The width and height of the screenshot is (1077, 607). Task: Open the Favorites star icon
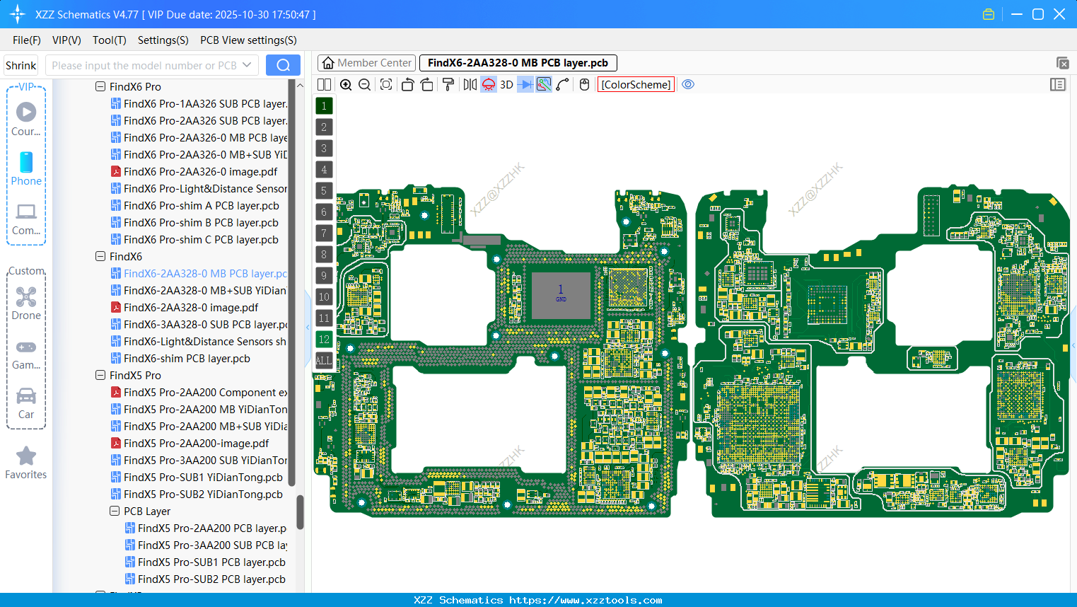tap(26, 463)
